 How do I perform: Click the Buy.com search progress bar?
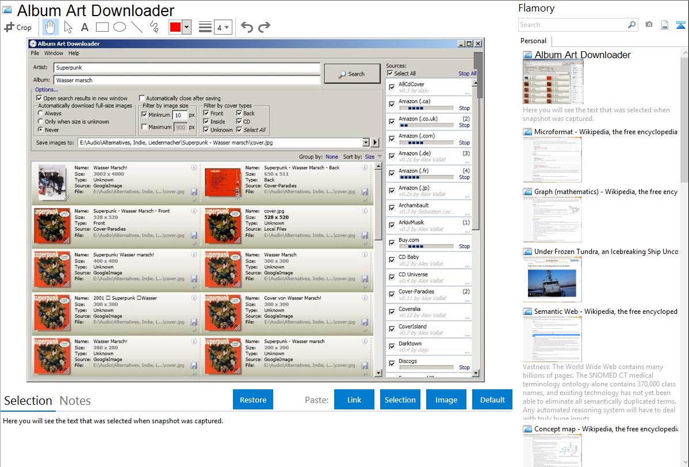pyautogui.click(x=426, y=246)
